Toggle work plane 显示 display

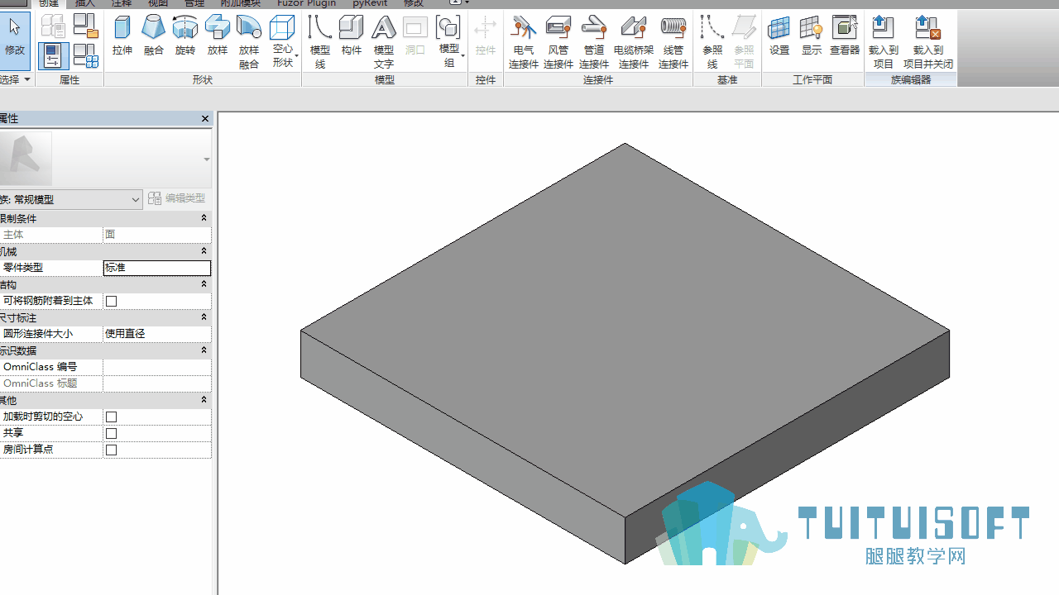[812, 36]
